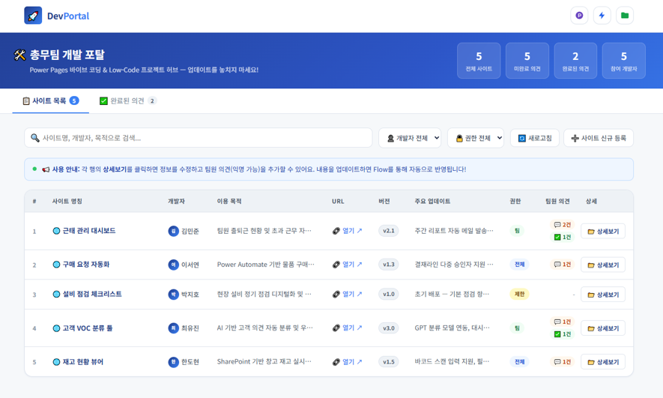Click the 사이트 명칭 column header
This screenshot has width=663, height=398.
(67, 202)
